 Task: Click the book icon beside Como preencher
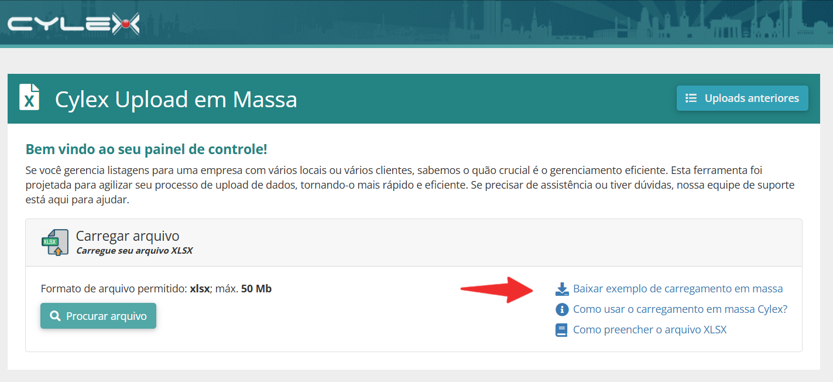click(562, 330)
